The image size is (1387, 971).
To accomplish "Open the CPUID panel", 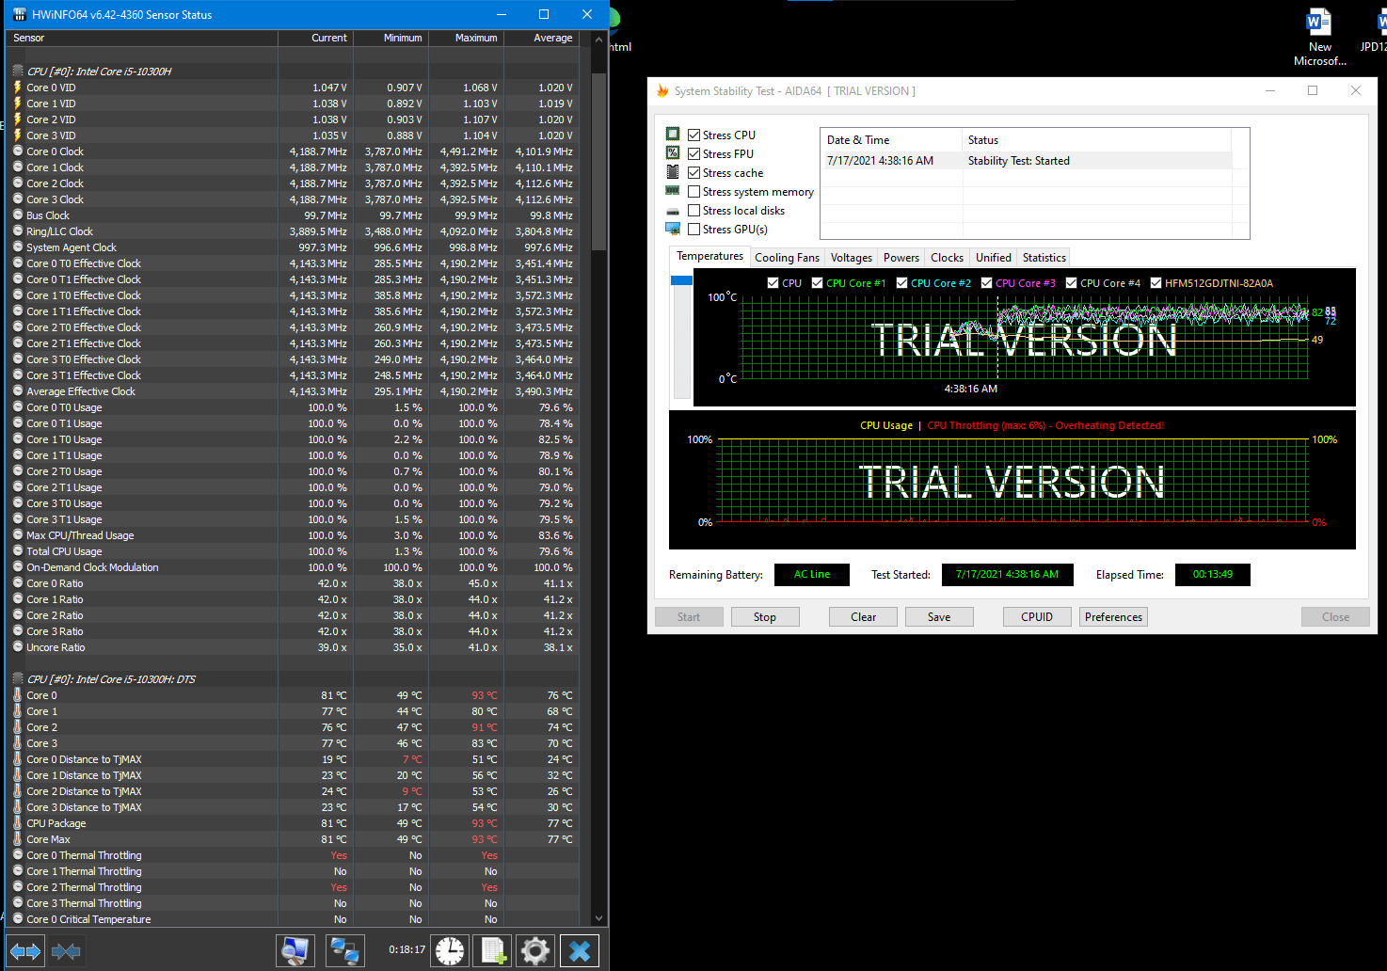I will [1037, 617].
